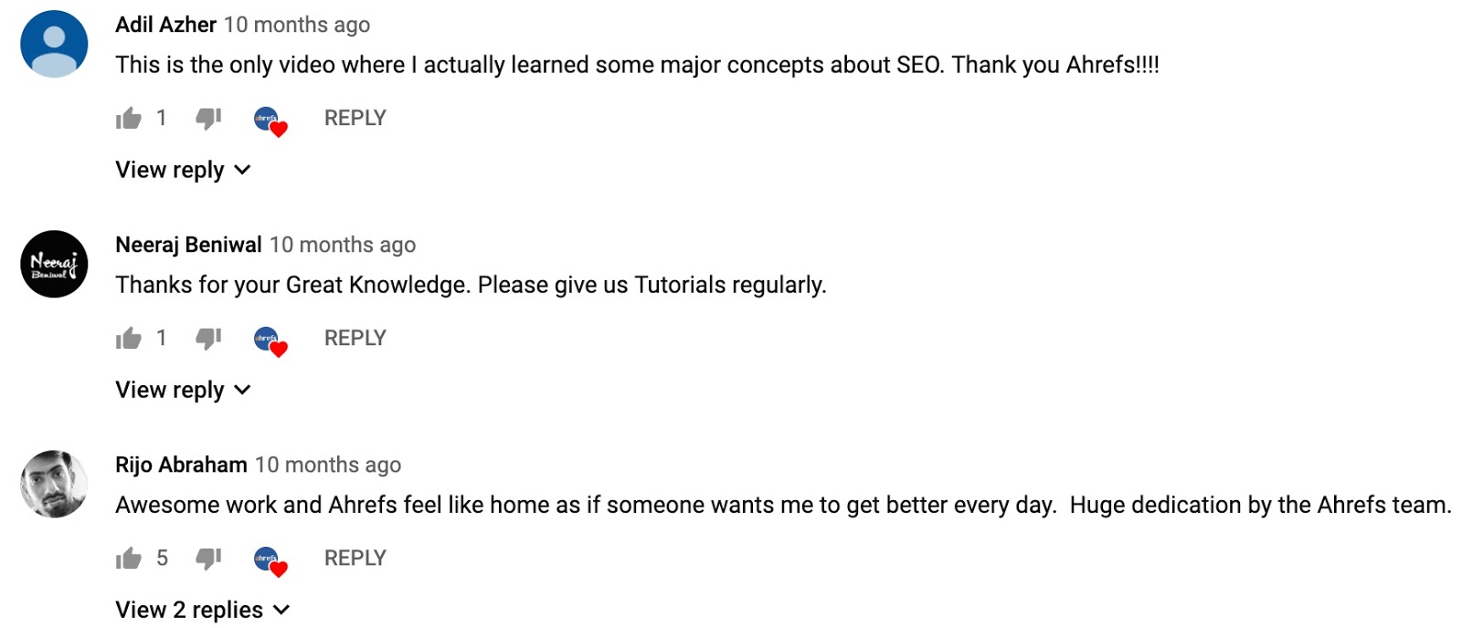Open Rijo Abraham's profile name
1462x628 pixels.
click(x=181, y=464)
